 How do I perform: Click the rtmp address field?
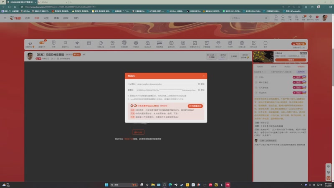coord(167,84)
